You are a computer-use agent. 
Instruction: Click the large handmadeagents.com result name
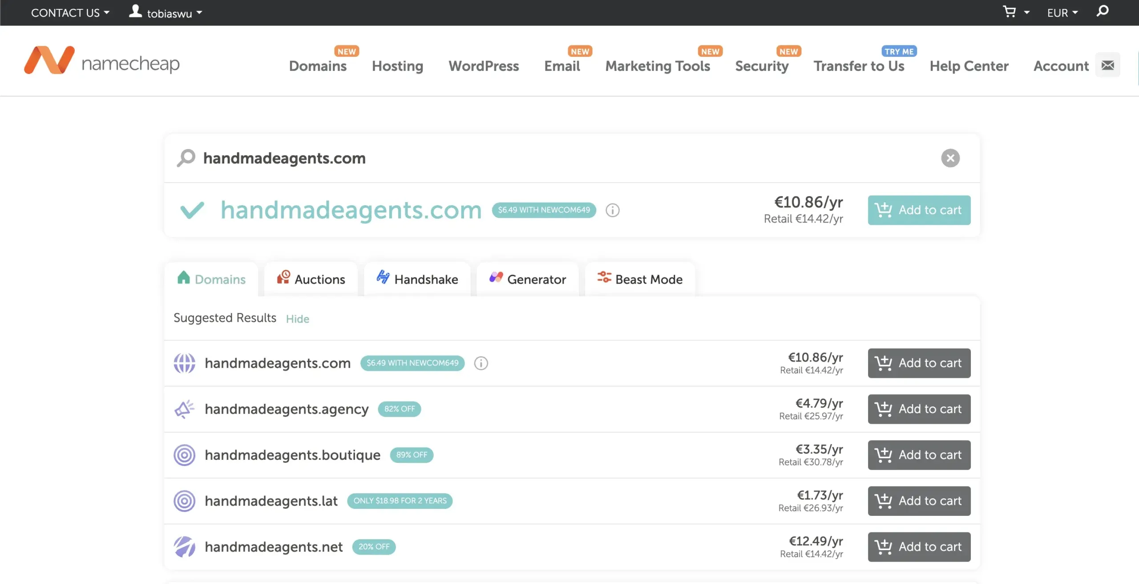coord(351,210)
